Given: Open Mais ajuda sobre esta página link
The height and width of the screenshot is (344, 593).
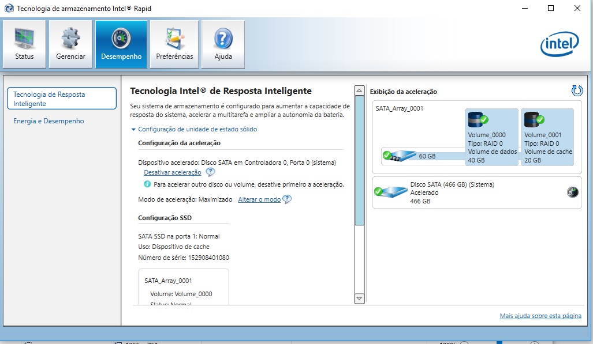Looking at the screenshot, I should pyautogui.click(x=540, y=316).
